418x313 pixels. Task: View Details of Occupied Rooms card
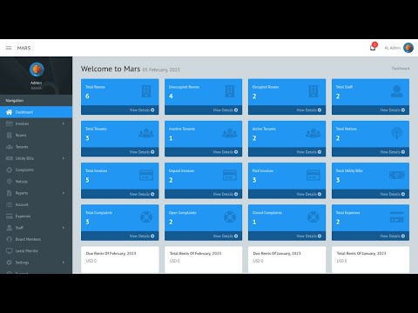[x=309, y=110]
